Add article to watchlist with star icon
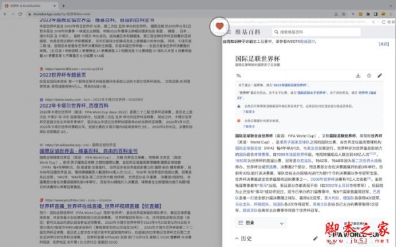 369,75
